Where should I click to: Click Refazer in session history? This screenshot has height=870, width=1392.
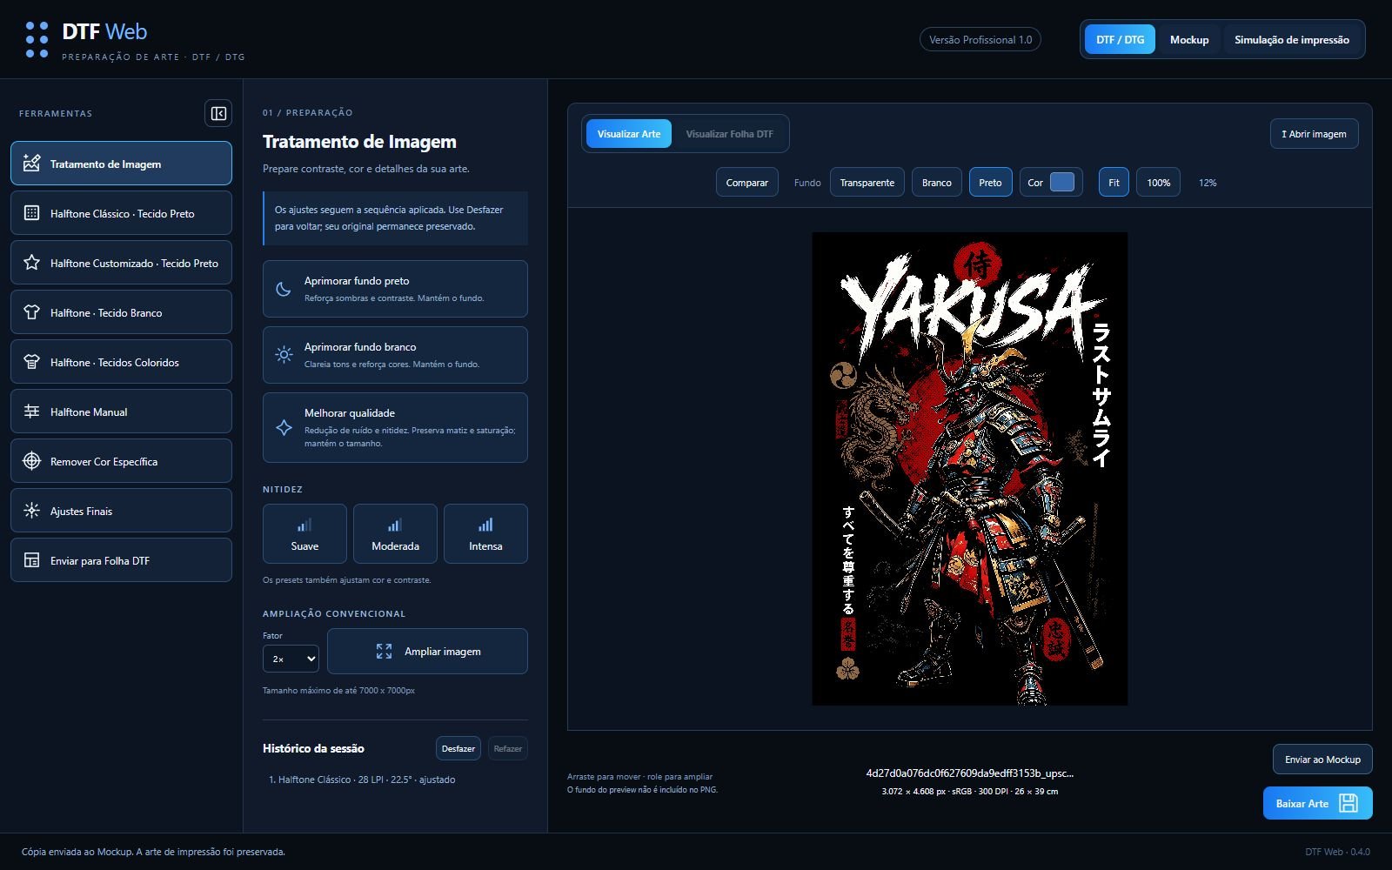[x=507, y=748]
